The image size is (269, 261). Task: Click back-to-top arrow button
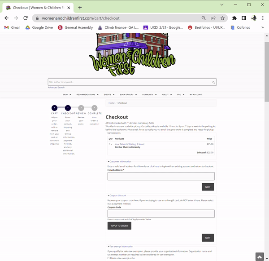(x=260, y=257)
